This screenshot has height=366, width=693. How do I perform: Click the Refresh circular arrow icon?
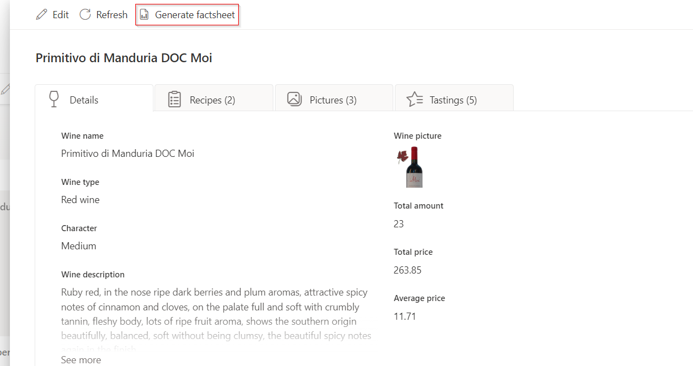coord(85,15)
